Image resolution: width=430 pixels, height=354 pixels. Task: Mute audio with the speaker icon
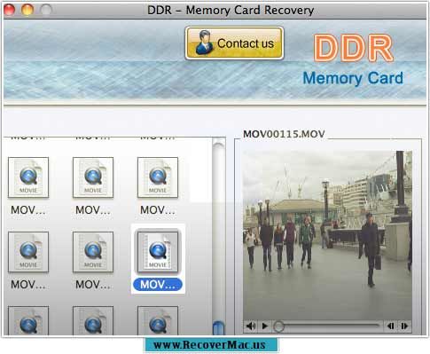[x=251, y=326]
